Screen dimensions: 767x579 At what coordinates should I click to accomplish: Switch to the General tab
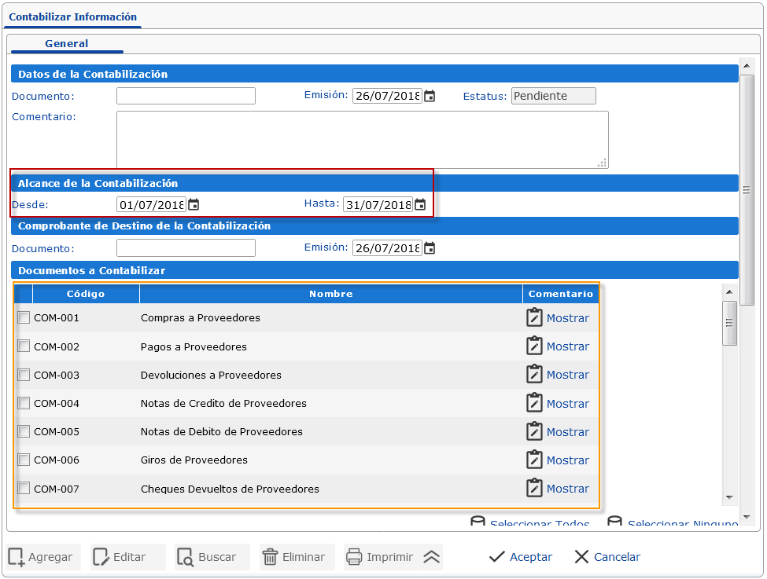tap(66, 44)
